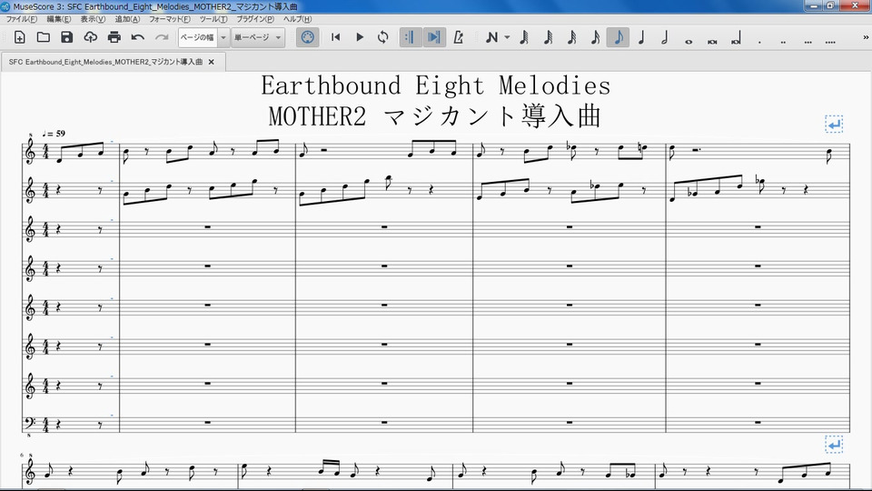Toggle note input mode with N icon
Viewport: 872px width, 491px height.
click(491, 37)
